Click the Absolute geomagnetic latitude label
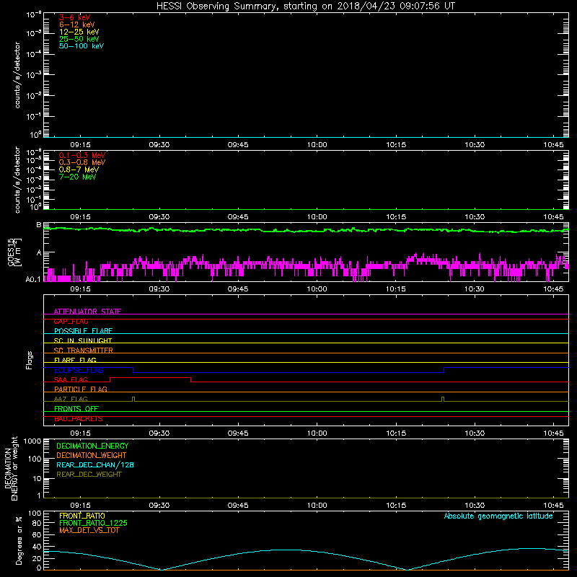The width and height of the screenshot is (577, 577). [x=498, y=516]
